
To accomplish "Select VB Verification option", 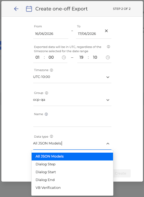I will [72, 188].
